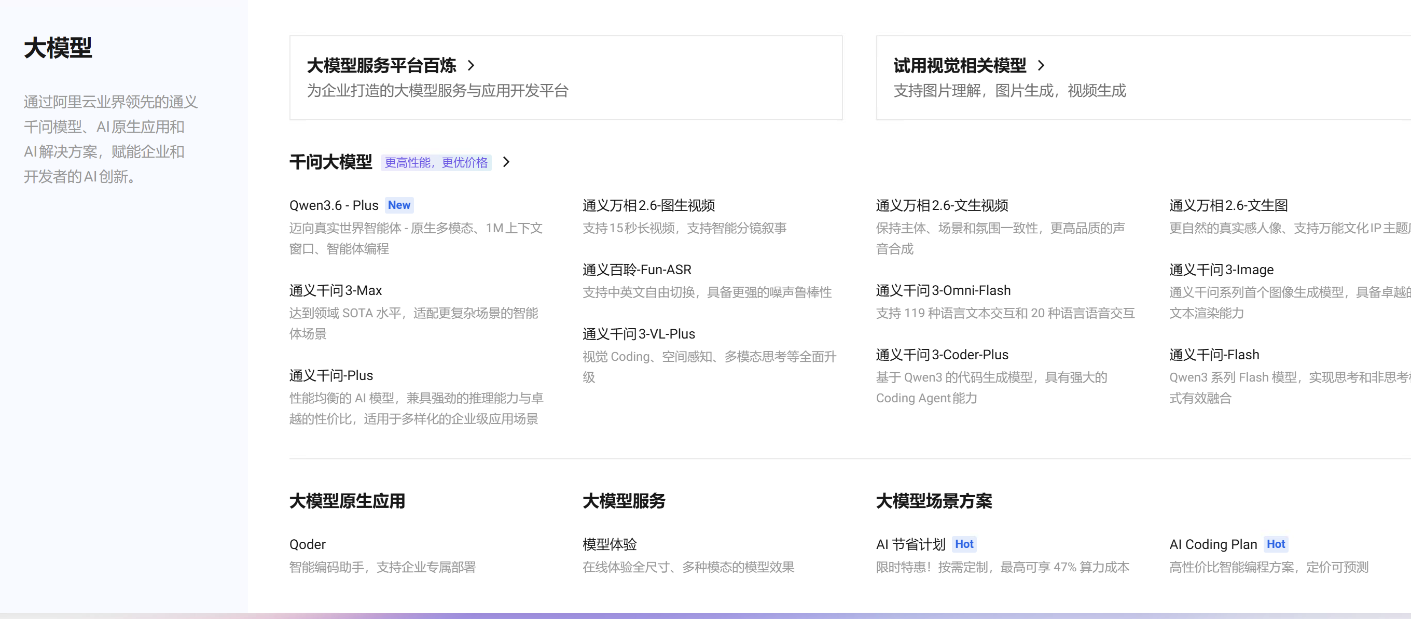Viewport: 1411px width, 619px height.
Task: Expand the 千问大模型 section chevron
Action: pyautogui.click(x=506, y=162)
